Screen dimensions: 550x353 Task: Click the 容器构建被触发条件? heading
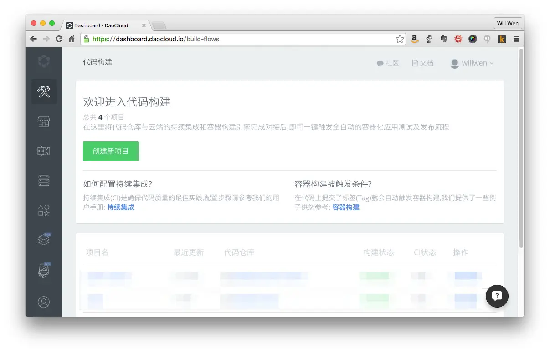[333, 184]
